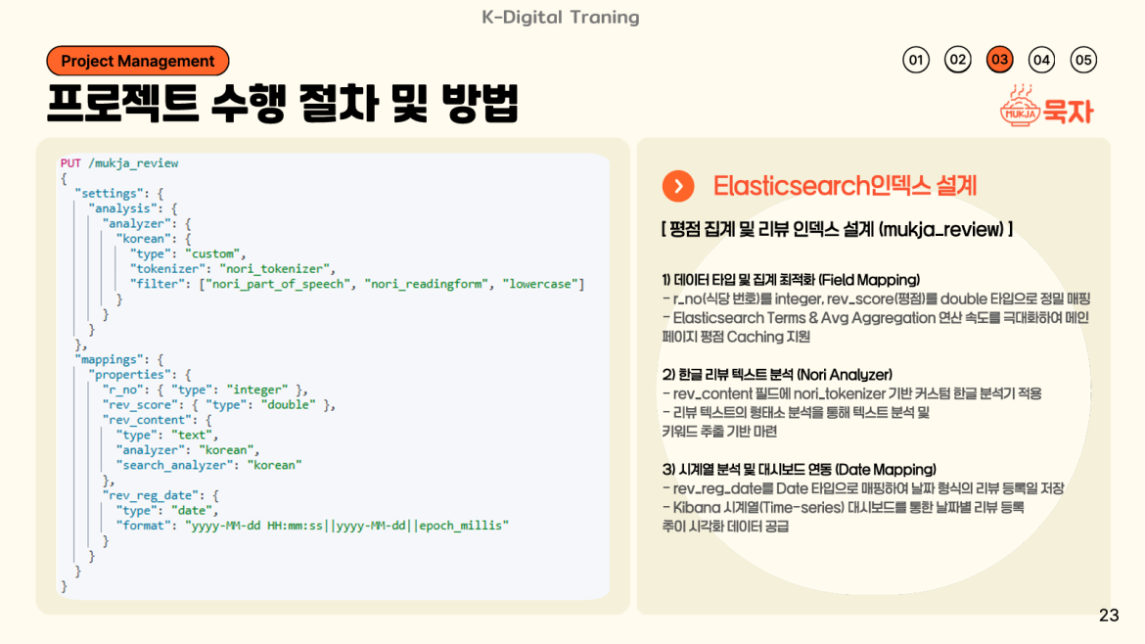Click the 리뷰 텍스트의 형태소 분석 bullet

tap(796, 413)
